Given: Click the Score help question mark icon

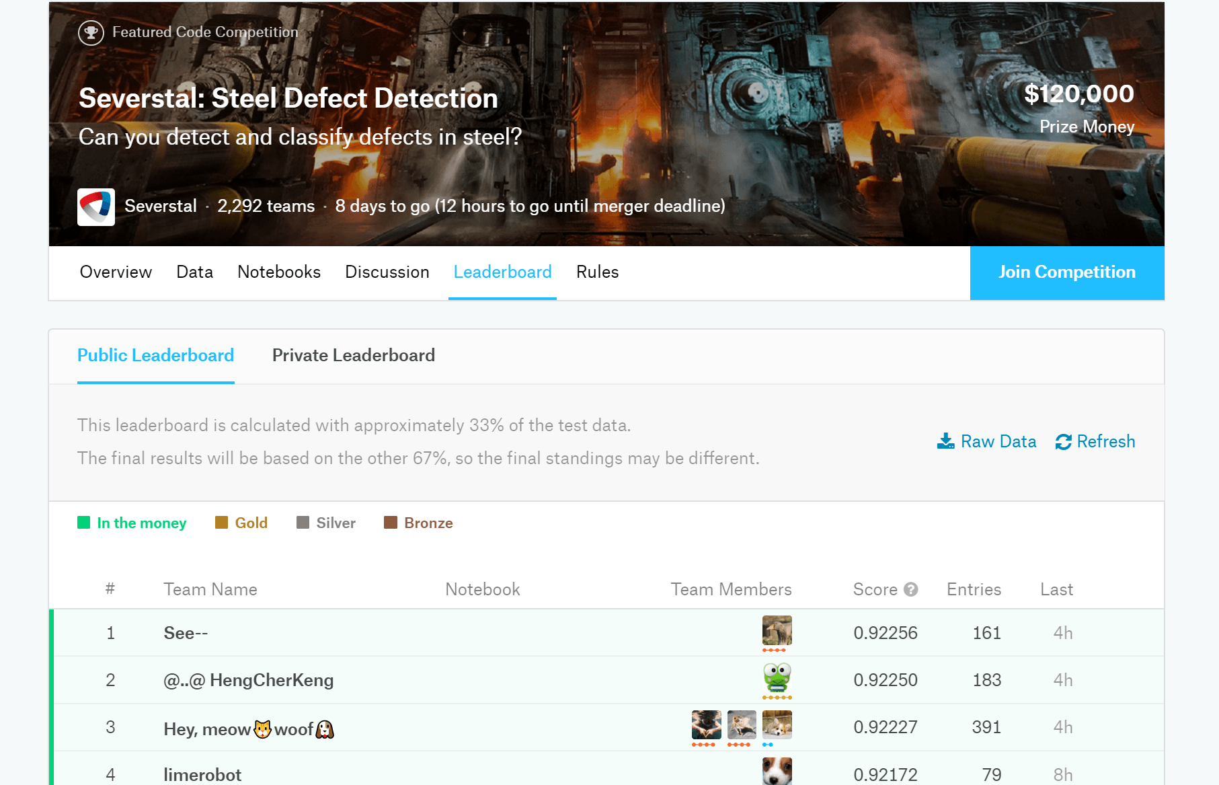Looking at the screenshot, I should [x=911, y=589].
